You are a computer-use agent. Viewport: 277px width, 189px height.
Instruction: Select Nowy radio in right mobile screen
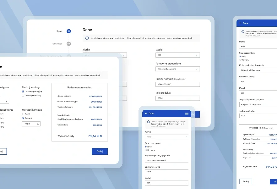pyautogui.click(x=240, y=57)
